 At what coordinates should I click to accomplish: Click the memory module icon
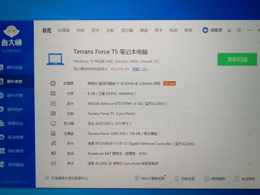(53, 94)
